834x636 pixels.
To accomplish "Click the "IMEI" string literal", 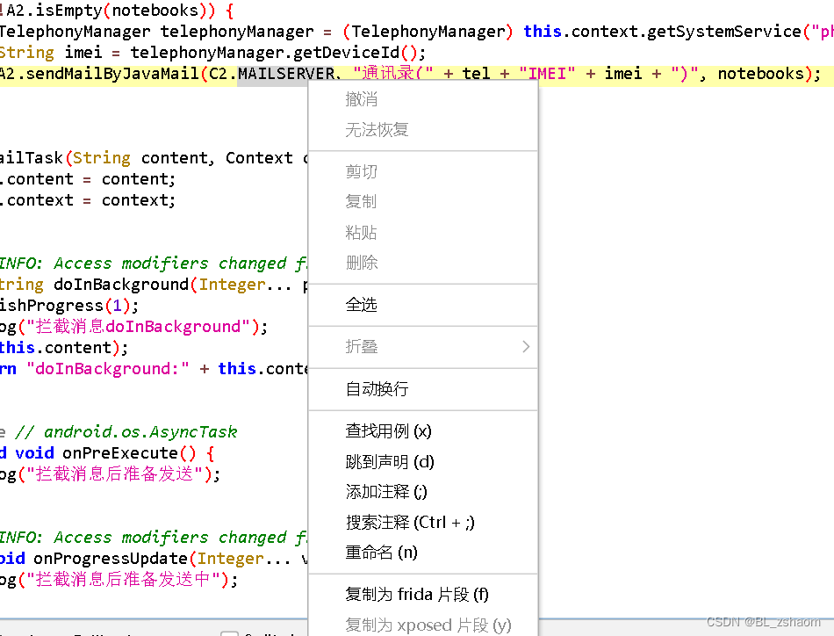I will (547, 74).
